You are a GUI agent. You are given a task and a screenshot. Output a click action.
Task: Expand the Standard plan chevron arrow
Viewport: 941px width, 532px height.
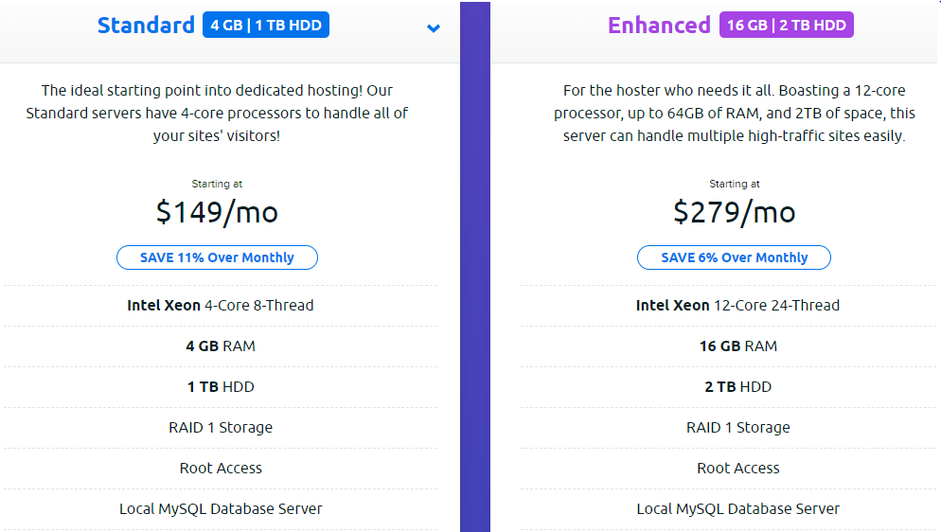point(434,27)
